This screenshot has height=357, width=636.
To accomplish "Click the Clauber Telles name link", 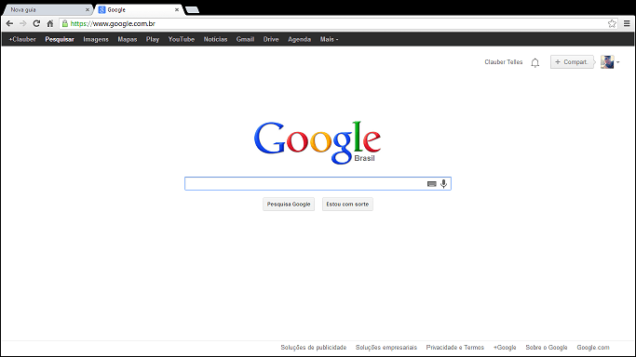I will [504, 62].
